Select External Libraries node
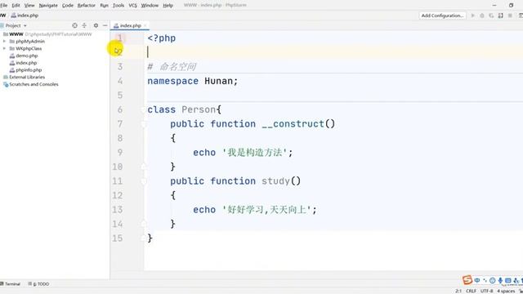Screen dimensions: 523x294 click(x=27, y=77)
